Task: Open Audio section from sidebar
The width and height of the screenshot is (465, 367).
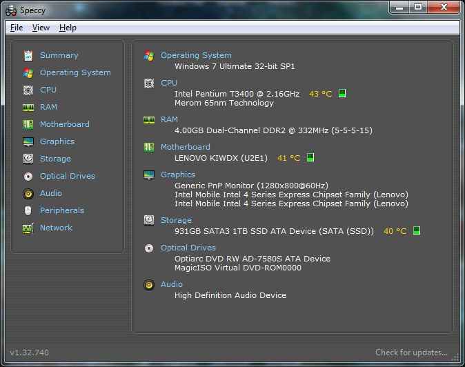Action: click(x=51, y=193)
